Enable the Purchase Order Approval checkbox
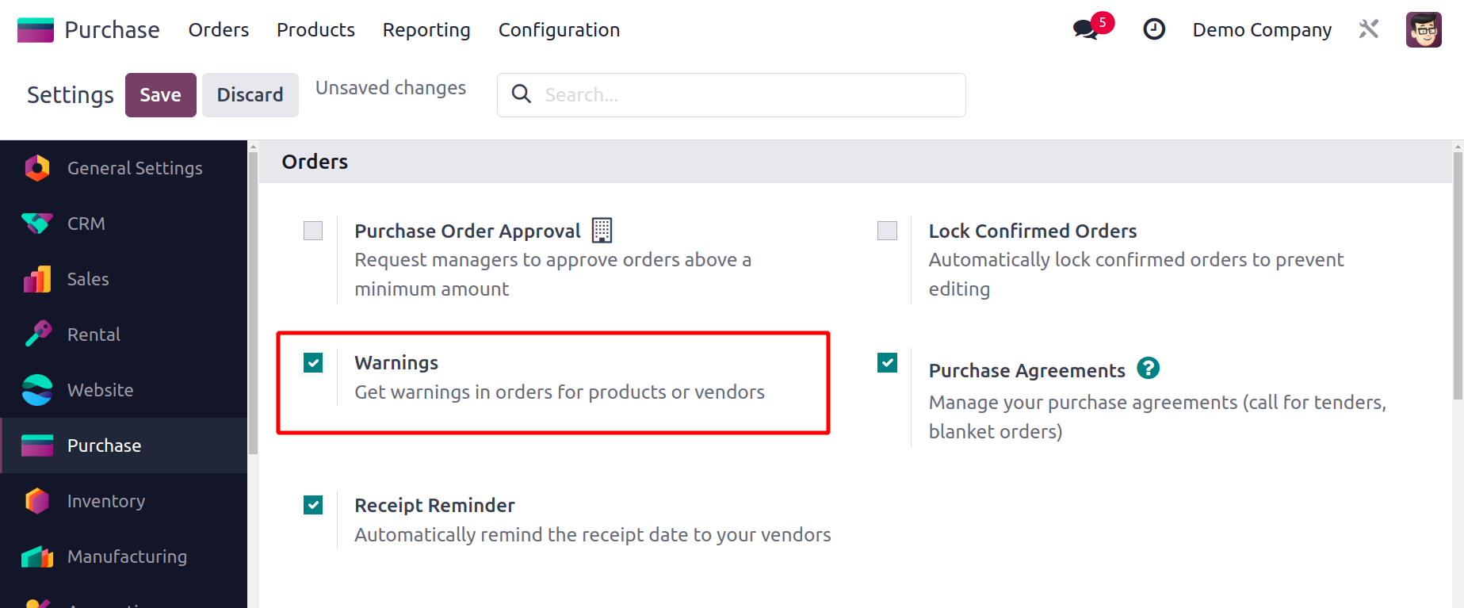The image size is (1464, 608). point(313,231)
